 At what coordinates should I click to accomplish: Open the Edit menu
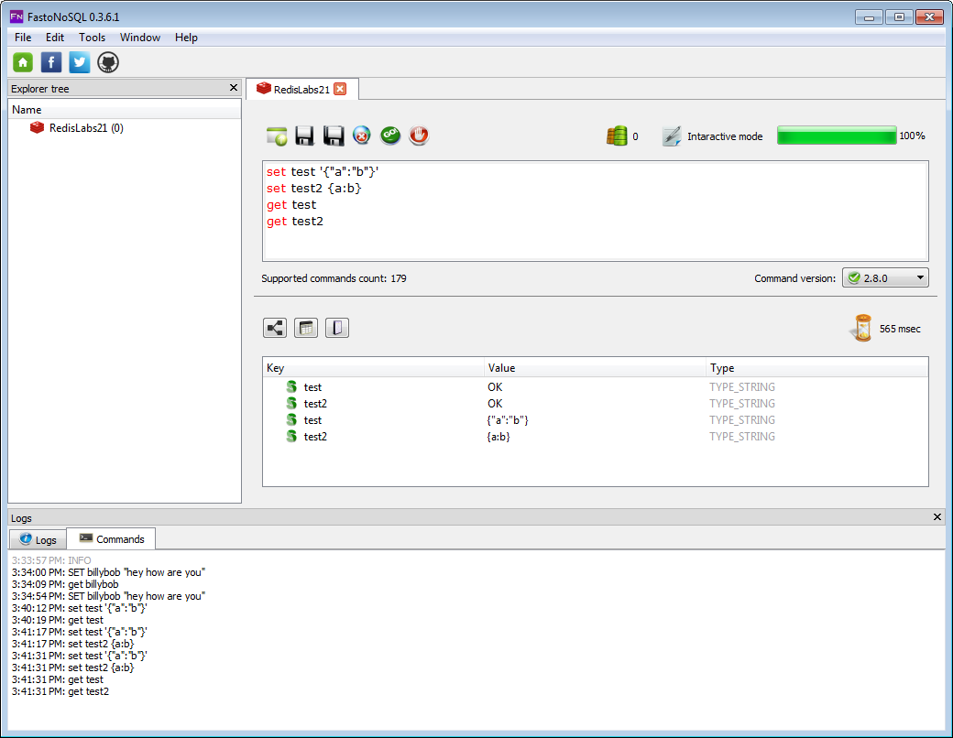click(55, 37)
